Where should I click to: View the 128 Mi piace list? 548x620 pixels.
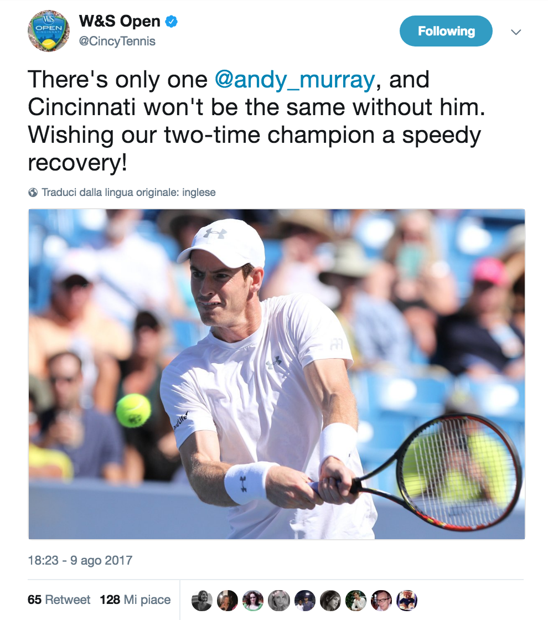135,600
